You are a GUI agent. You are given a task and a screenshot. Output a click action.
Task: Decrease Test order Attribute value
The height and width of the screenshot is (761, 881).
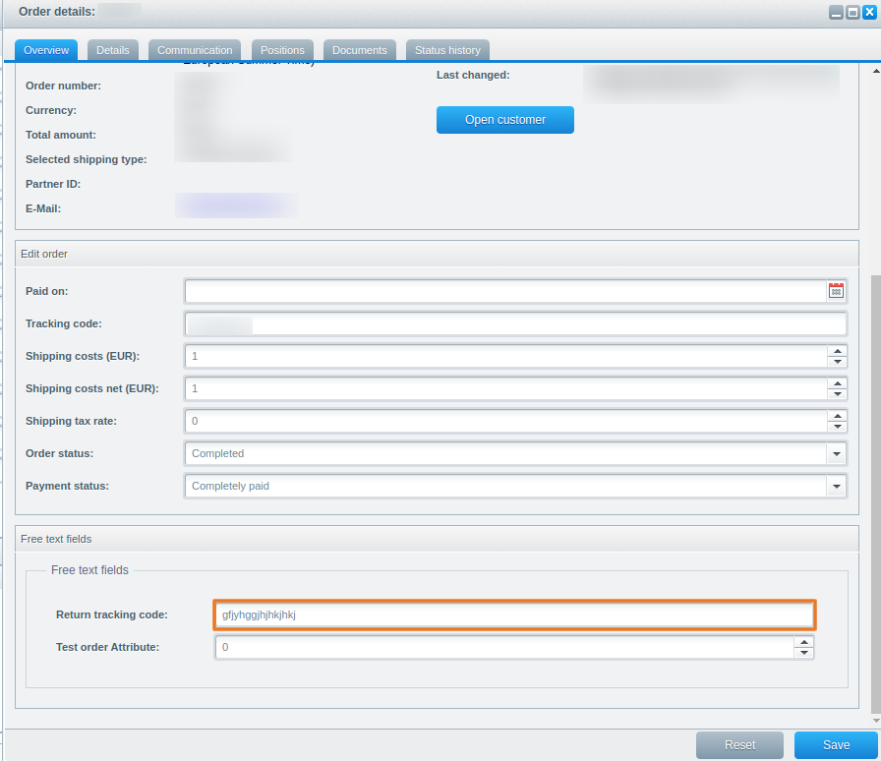tap(804, 653)
